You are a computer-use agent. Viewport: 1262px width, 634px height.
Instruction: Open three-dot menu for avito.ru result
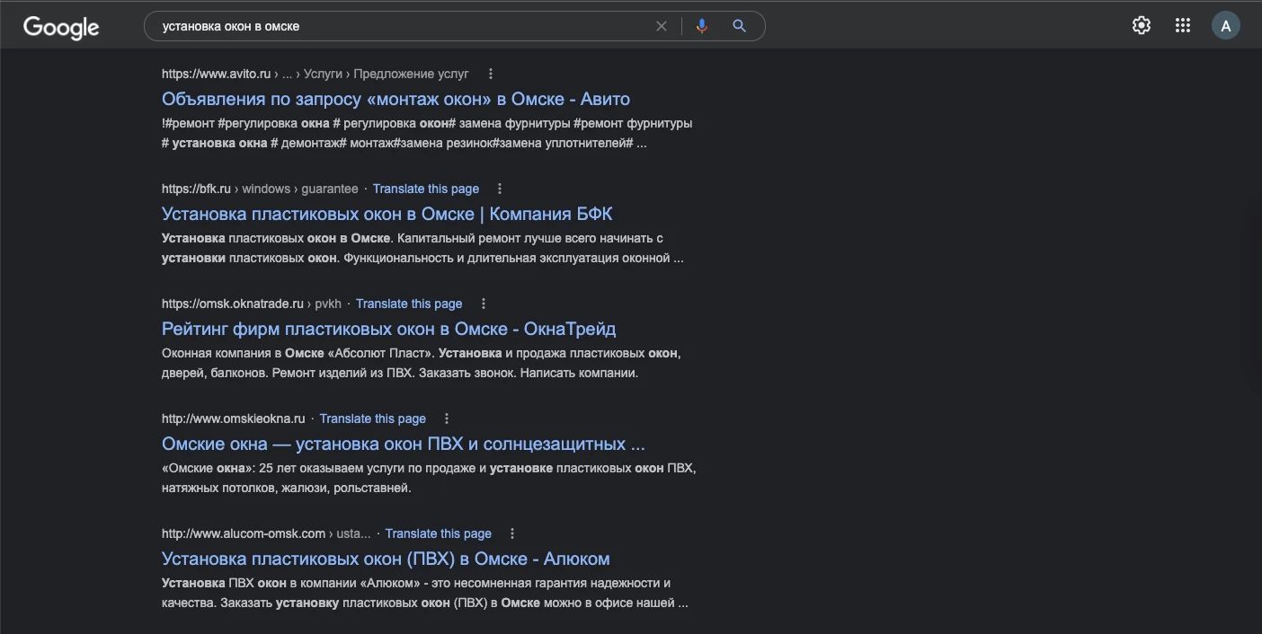pyautogui.click(x=491, y=74)
